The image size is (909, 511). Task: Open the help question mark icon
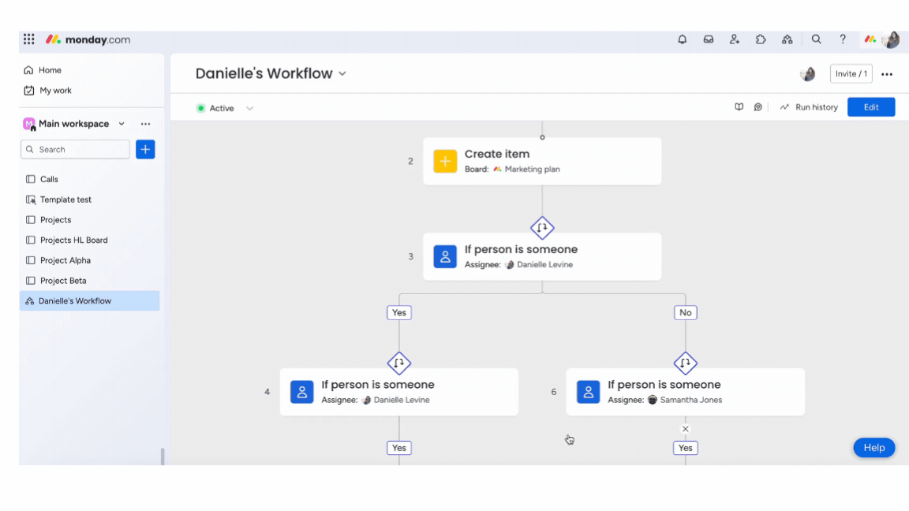pyautogui.click(x=843, y=39)
